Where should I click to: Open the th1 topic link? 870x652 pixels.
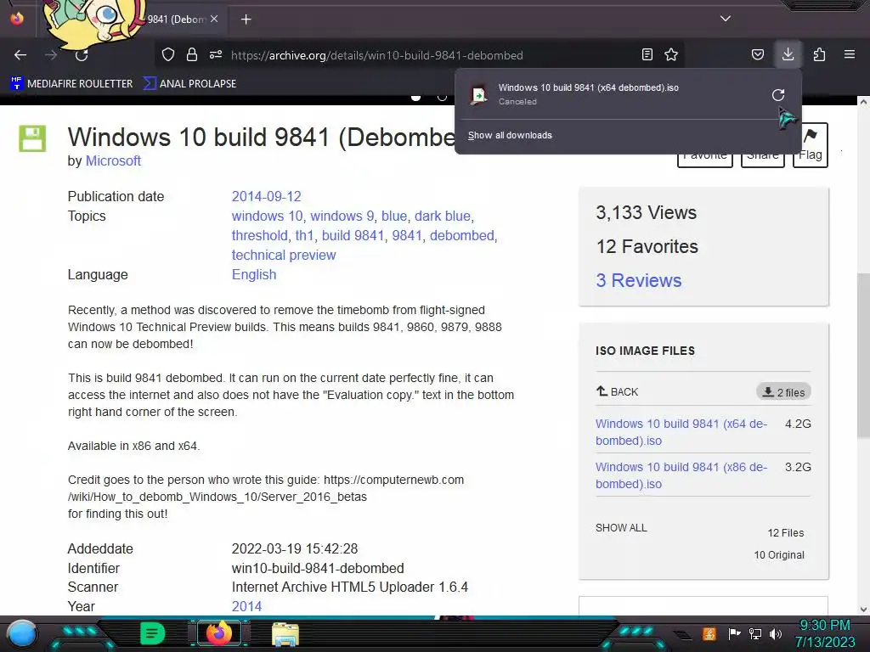[x=305, y=235]
